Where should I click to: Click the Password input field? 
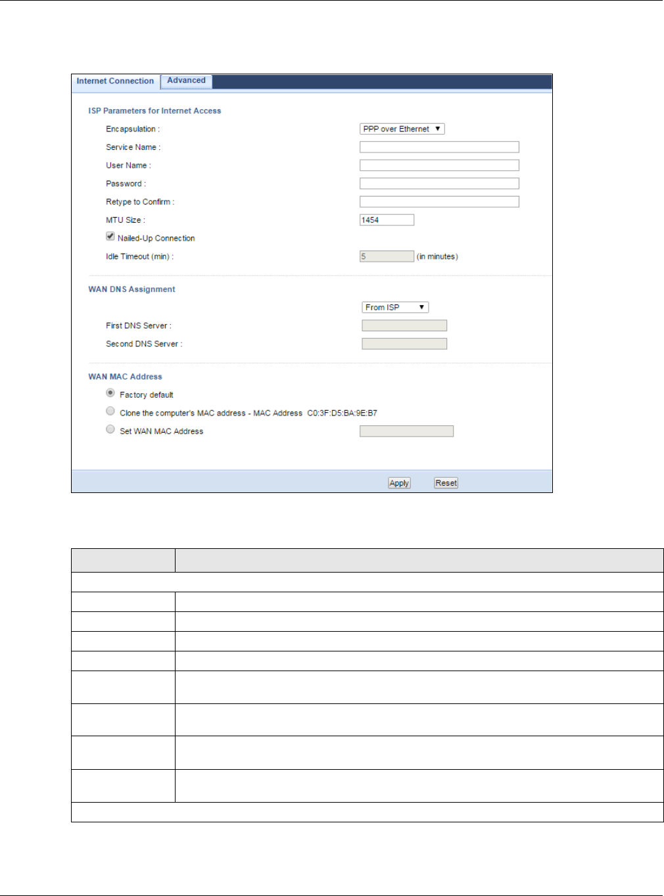439,183
